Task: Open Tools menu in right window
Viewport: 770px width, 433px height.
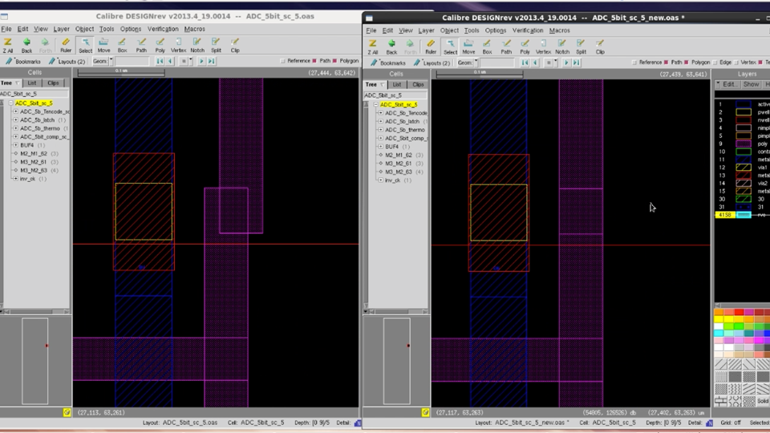Action: pos(472,30)
